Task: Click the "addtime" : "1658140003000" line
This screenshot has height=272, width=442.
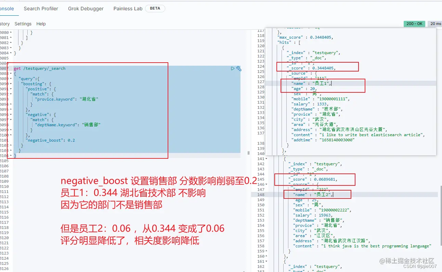Action: tap(323, 140)
